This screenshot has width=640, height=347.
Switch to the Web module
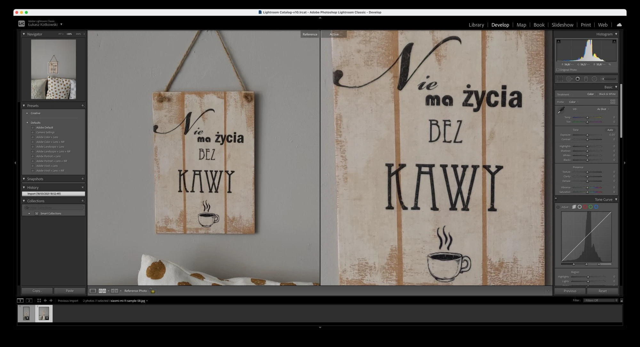(x=603, y=25)
